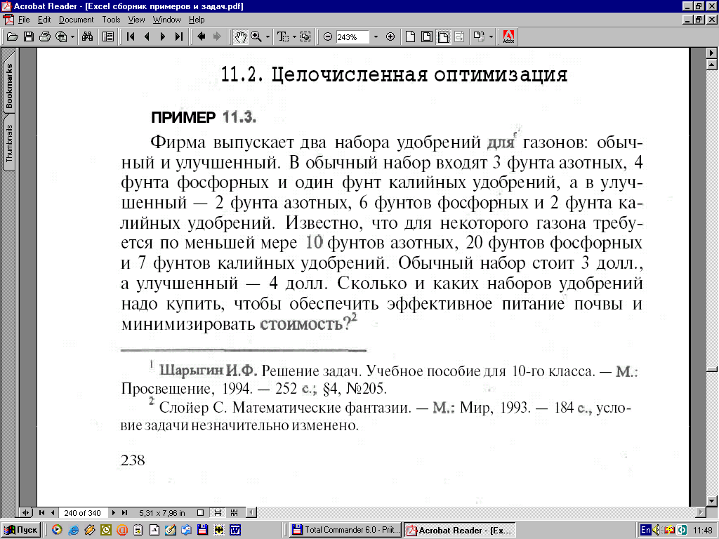This screenshot has height=539, width=719.
Task: Click the Zoom In plus button
Action: (x=390, y=36)
